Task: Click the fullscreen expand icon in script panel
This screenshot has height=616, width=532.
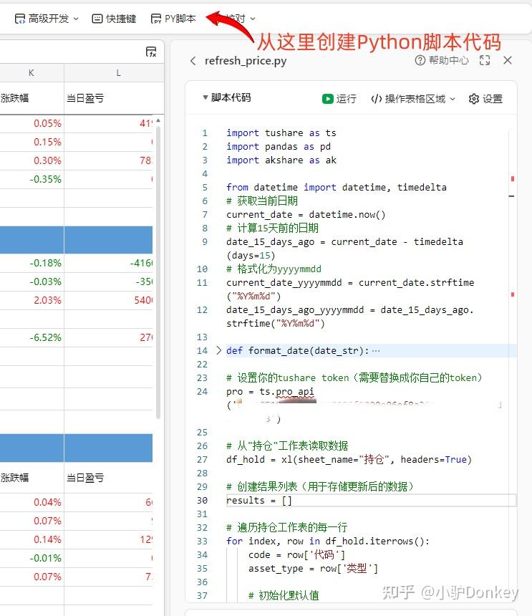Action: coord(485,60)
